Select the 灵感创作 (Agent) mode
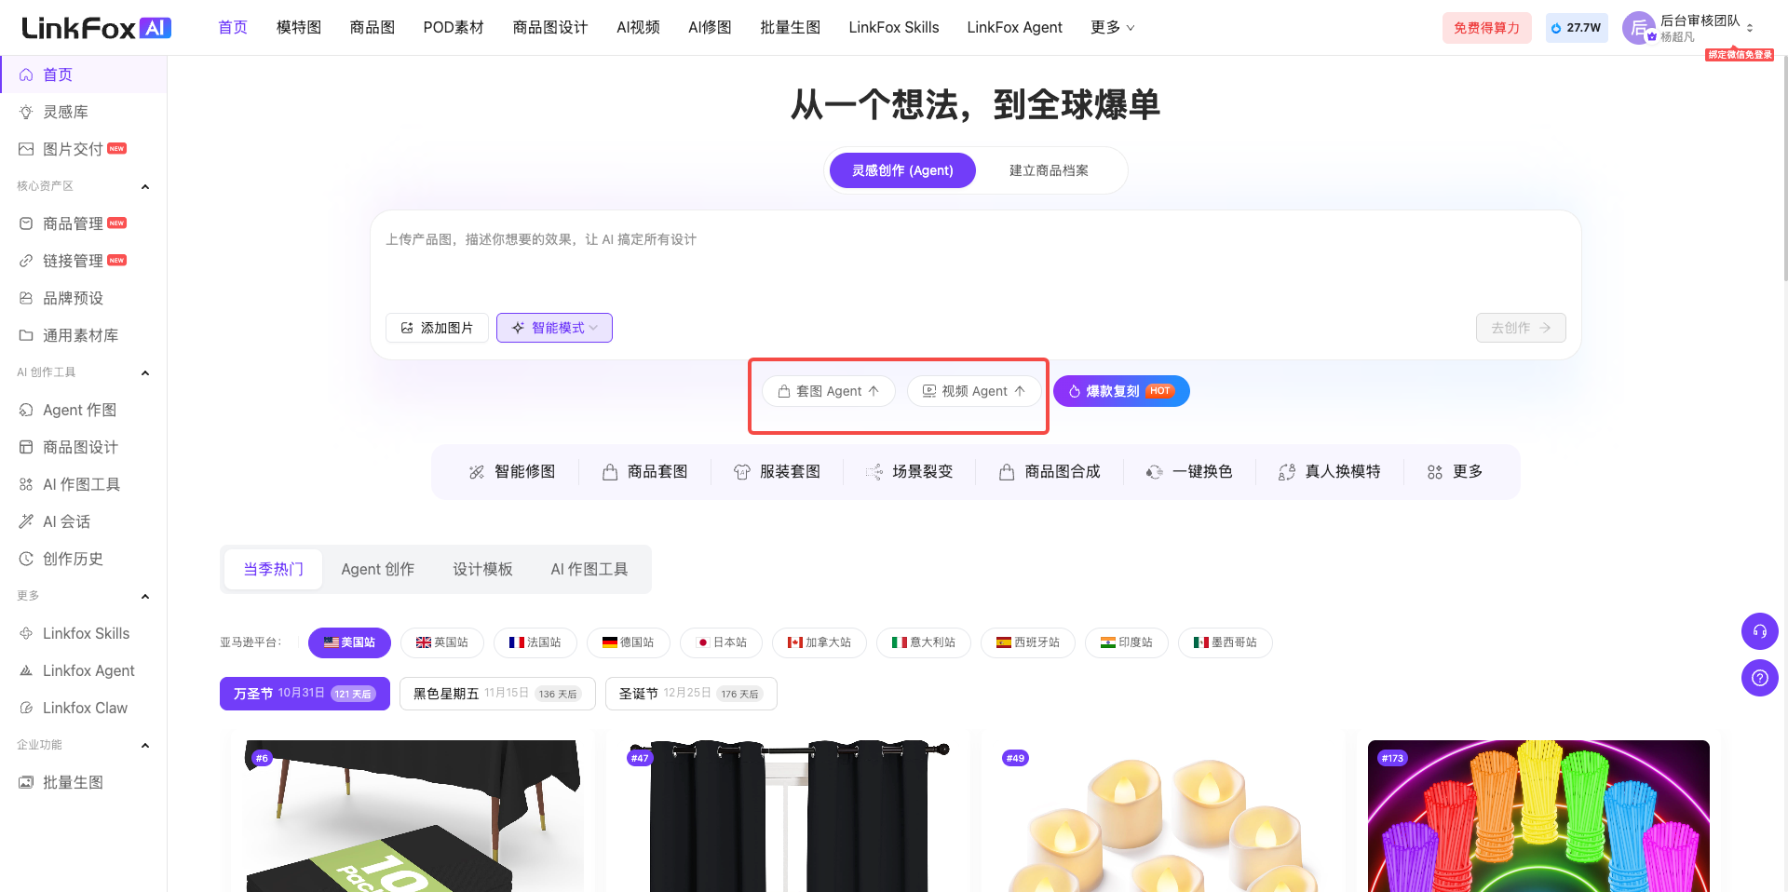Screen dimensions: 1788x892 [902, 170]
